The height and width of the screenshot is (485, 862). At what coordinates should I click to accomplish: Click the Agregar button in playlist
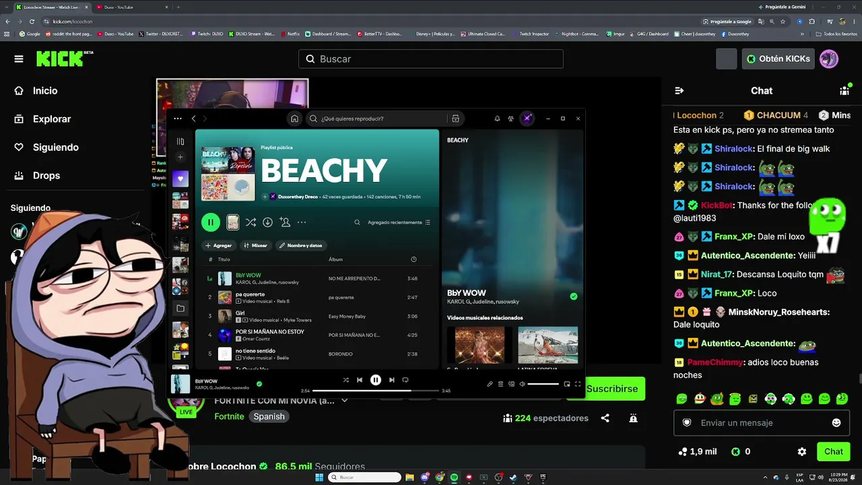point(219,246)
